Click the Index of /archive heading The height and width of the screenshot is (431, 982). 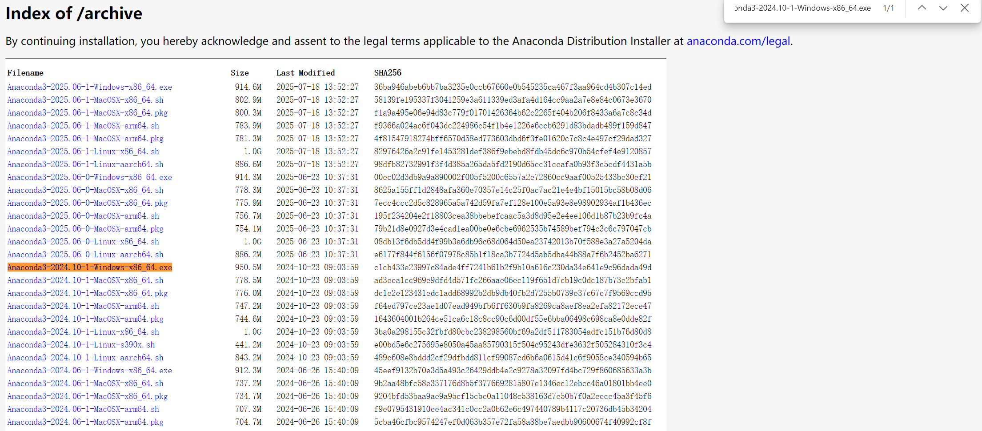[x=74, y=13]
